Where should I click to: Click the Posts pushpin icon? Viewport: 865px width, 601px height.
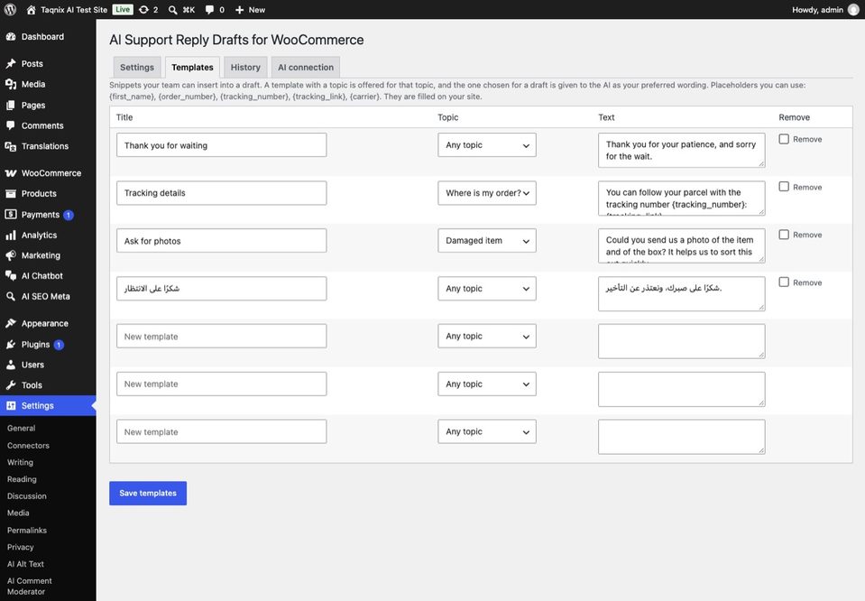(11, 63)
